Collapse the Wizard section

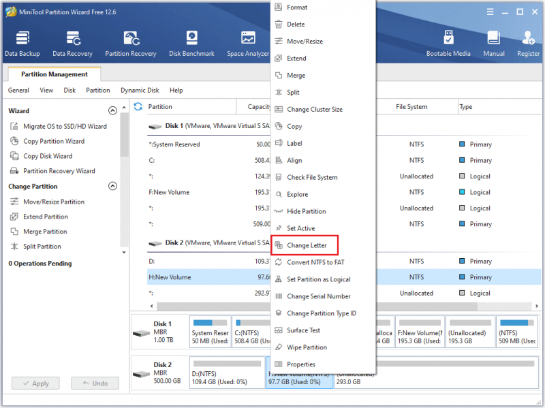click(112, 110)
